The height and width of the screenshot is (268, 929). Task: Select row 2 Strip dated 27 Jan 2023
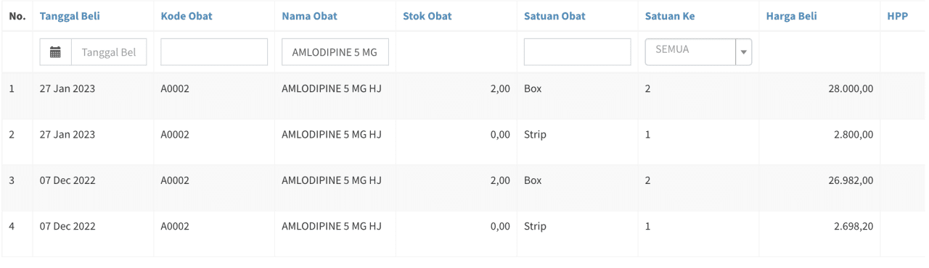coord(464,141)
